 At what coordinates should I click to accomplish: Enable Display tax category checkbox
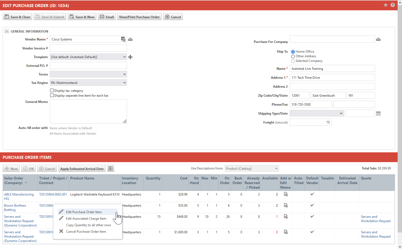pyautogui.click(x=52, y=90)
